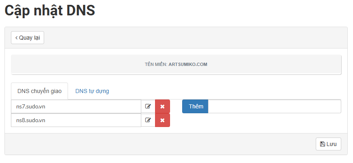Click the word DNS in the page title
Image resolution: width=353 pixels, height=163 pixels.
point(80,11)
